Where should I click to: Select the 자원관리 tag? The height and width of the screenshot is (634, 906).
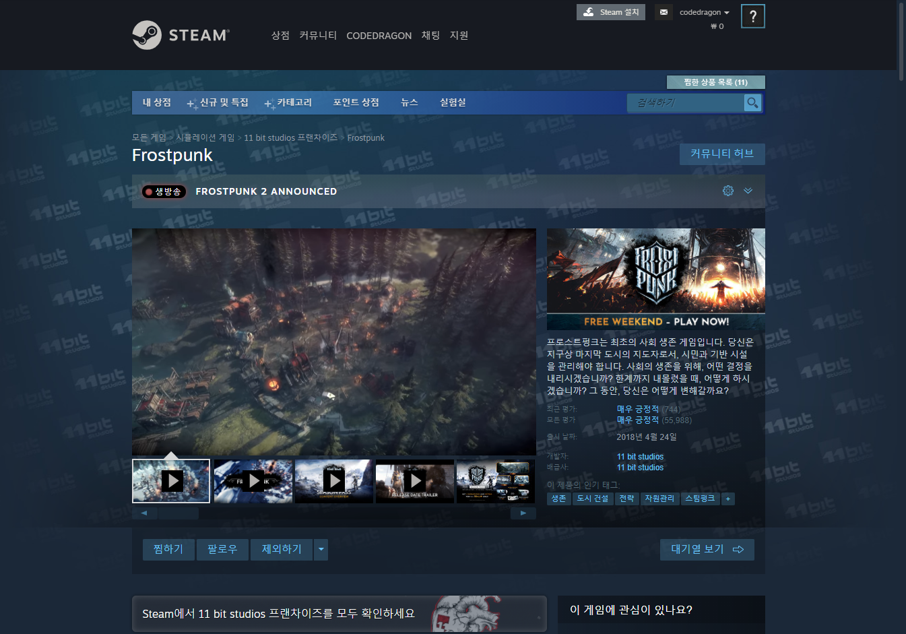[659, 499]
